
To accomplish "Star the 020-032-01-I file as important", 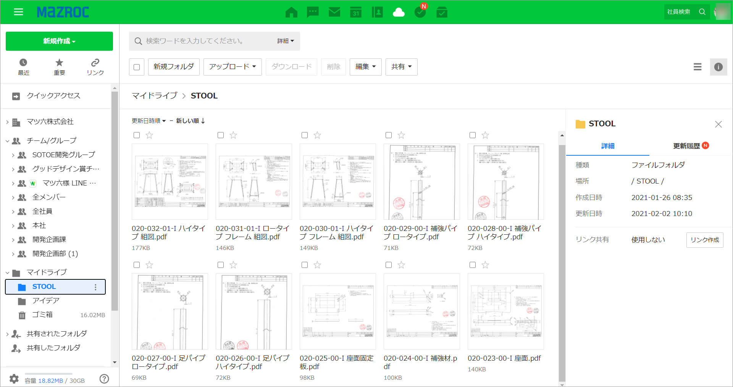I will 149,135.
